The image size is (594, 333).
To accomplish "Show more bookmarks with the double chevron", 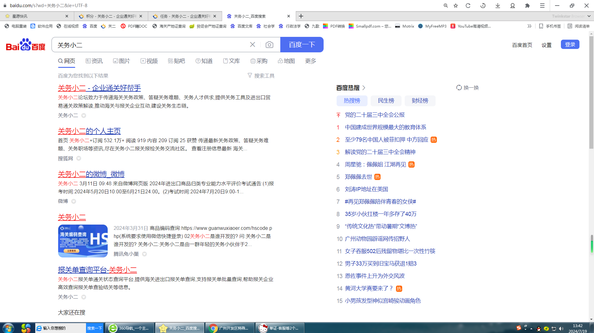I will [529, 26].
